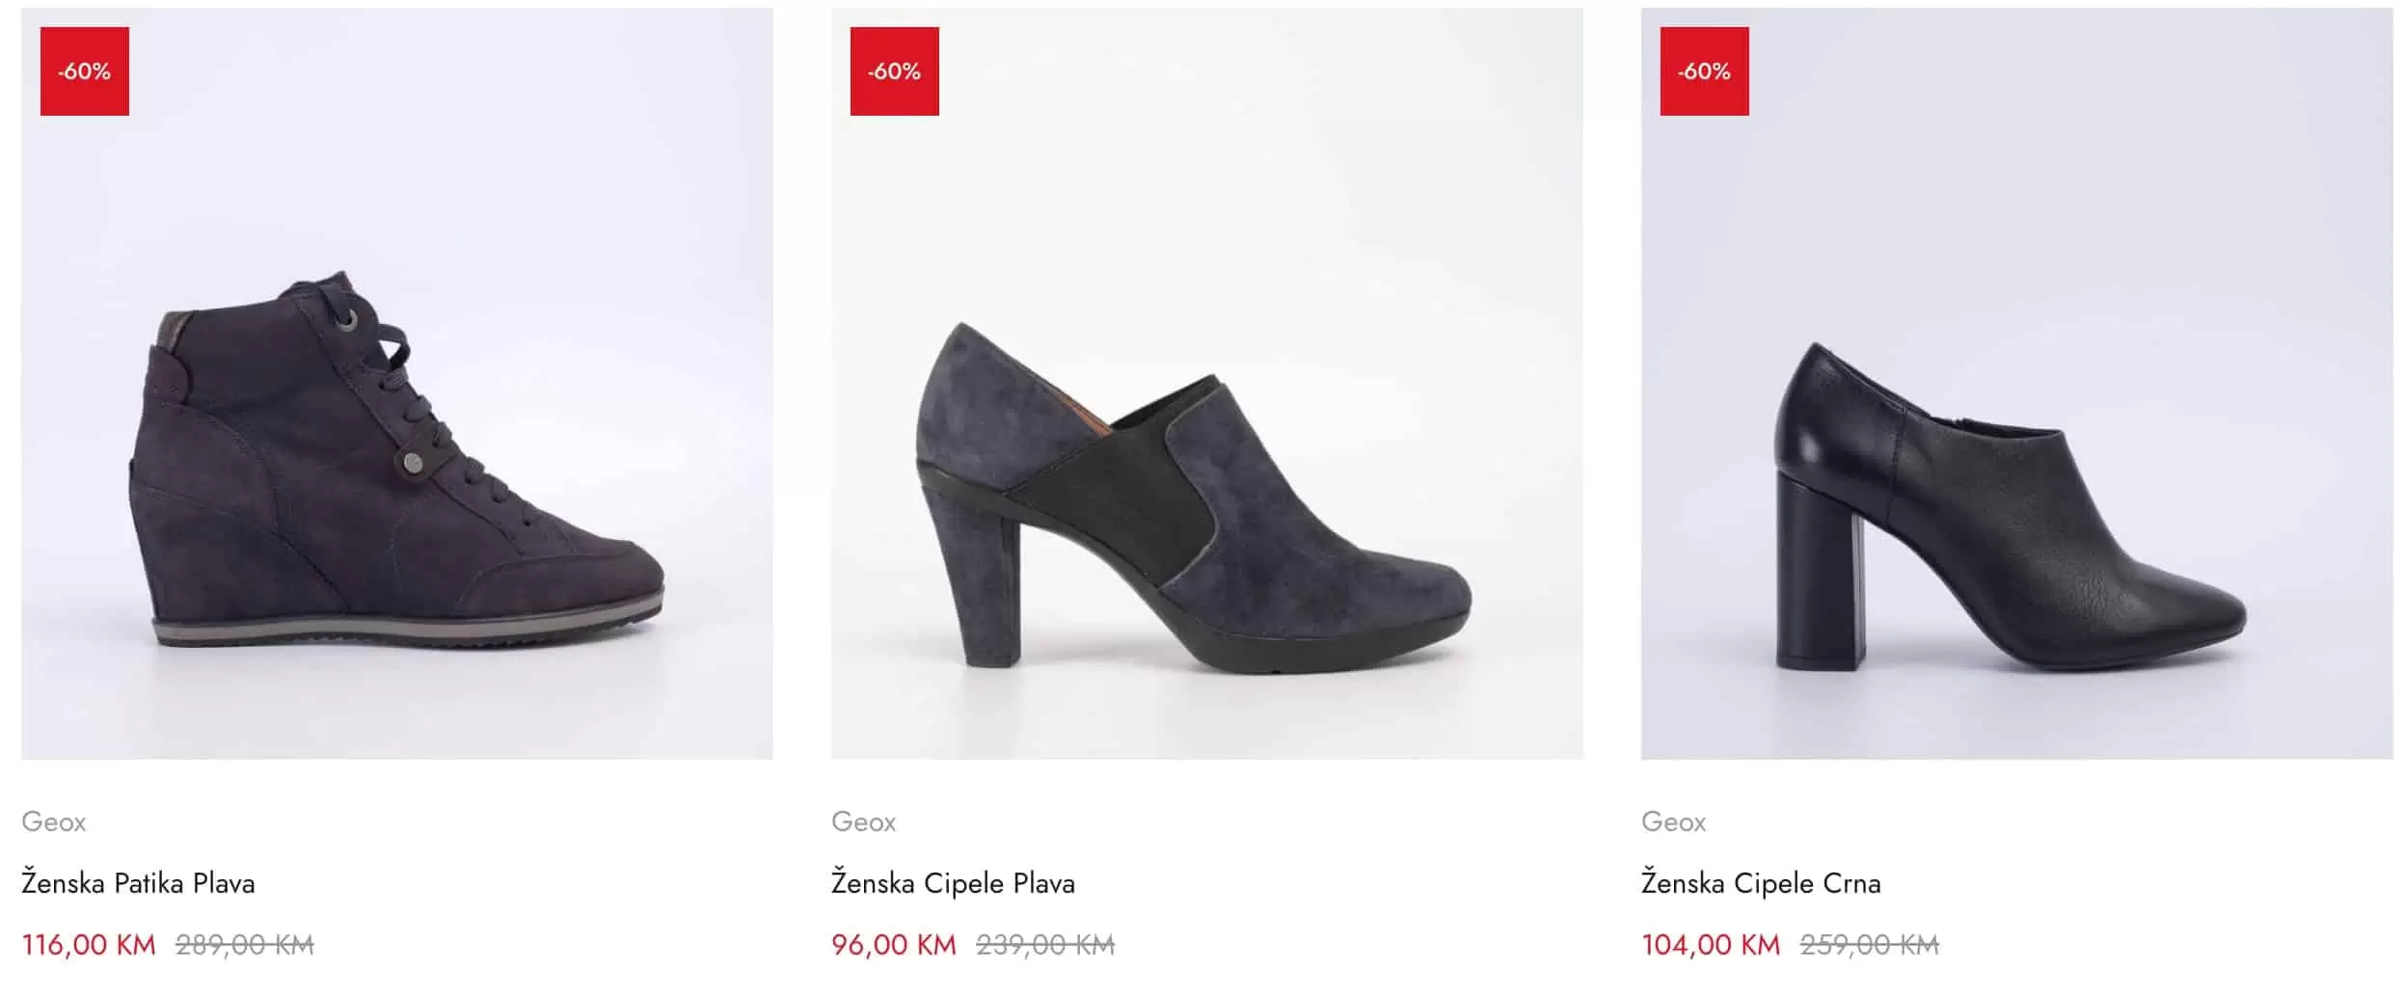Click the 104,00 KM sale price
Viewport: 2403px width, 995px height.
[x=1711, y=945]
